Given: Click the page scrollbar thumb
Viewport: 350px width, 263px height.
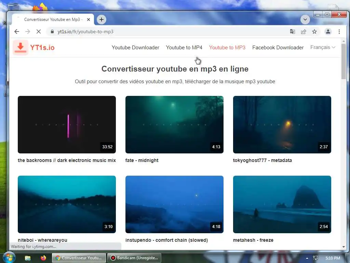Looking at the screenshot, I should coord(344,61).
